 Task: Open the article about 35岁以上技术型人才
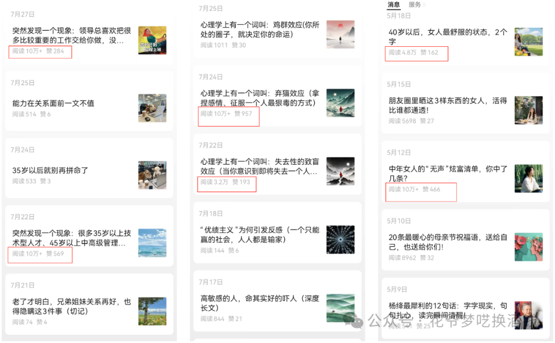pos(72,238)
